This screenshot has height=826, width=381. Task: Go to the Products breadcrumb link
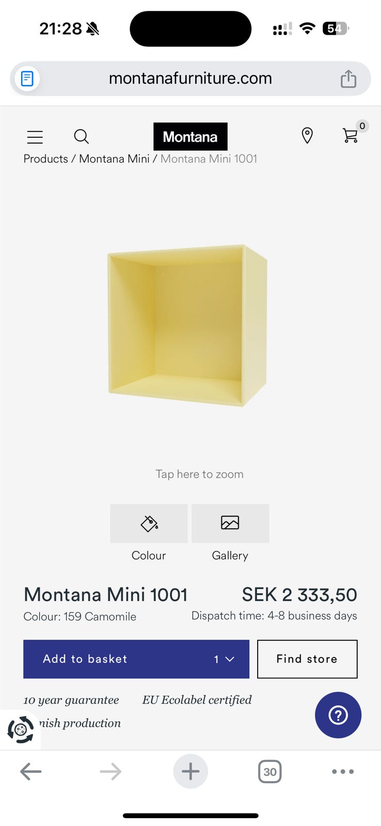click(45, 159)
